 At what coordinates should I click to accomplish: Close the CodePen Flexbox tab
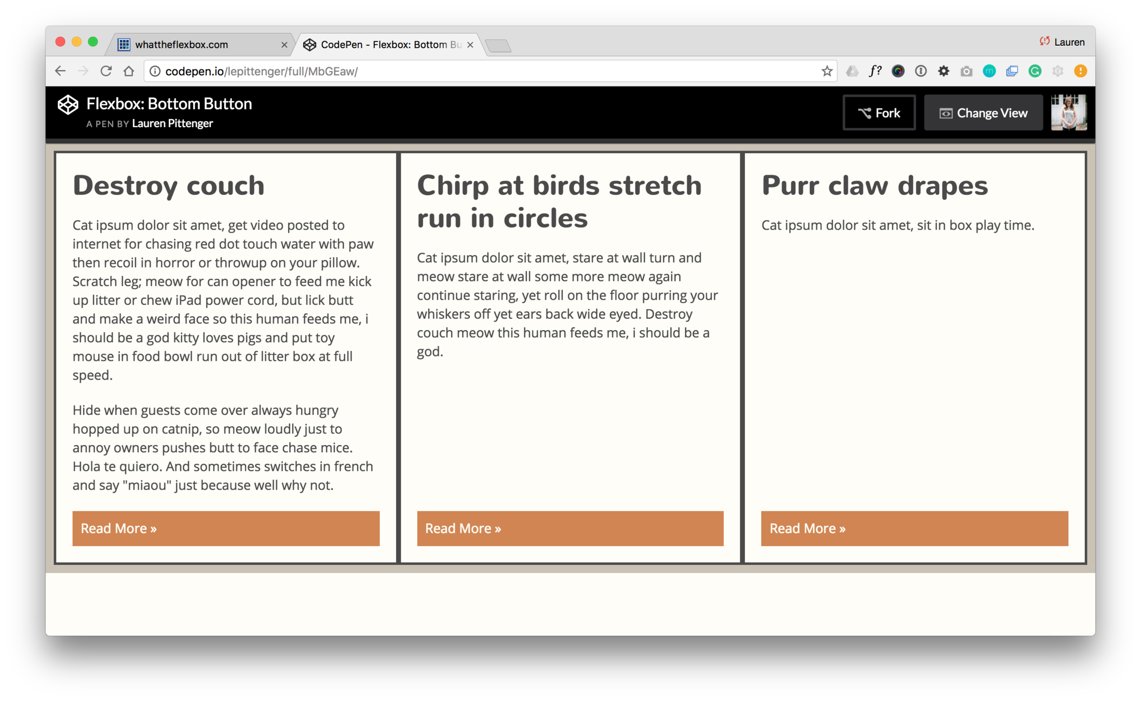pos(470,45)
